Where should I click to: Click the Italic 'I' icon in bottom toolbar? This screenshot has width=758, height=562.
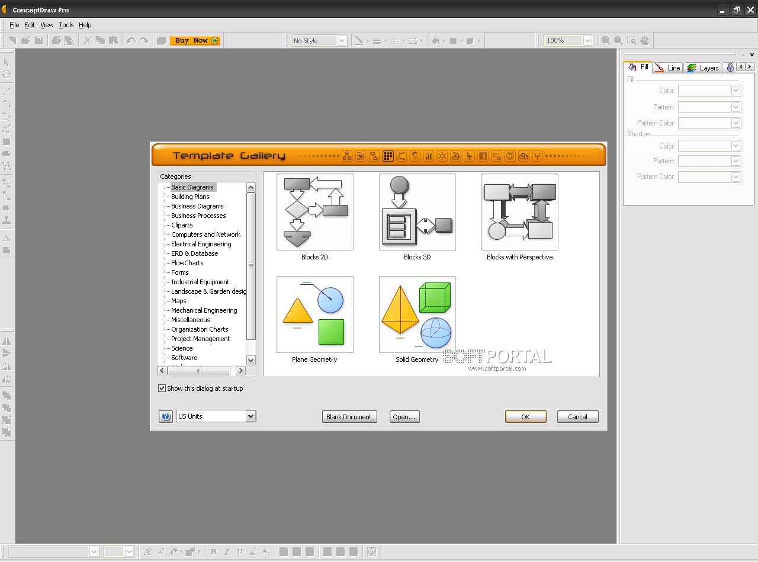tap(227, 552)
